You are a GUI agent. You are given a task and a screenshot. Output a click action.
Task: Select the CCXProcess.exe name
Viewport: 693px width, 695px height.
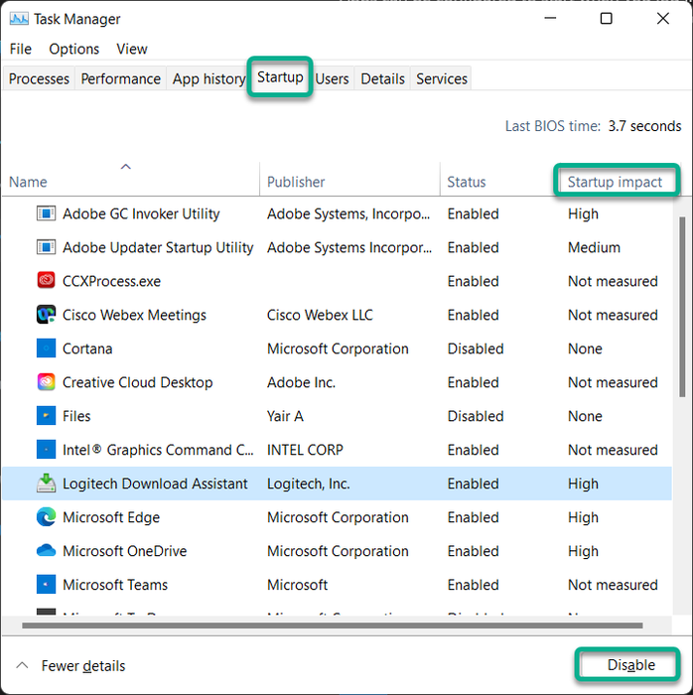tap(111, 281)
